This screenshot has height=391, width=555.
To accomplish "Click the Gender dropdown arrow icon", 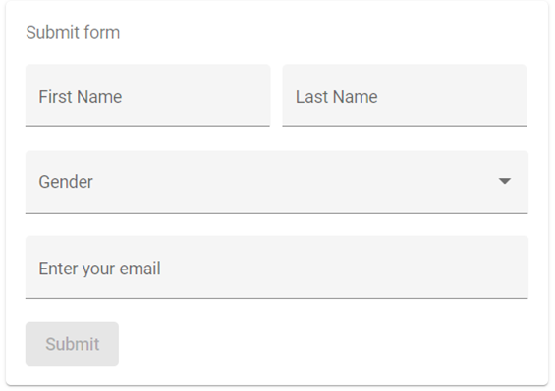I will (x=504, y=181).
